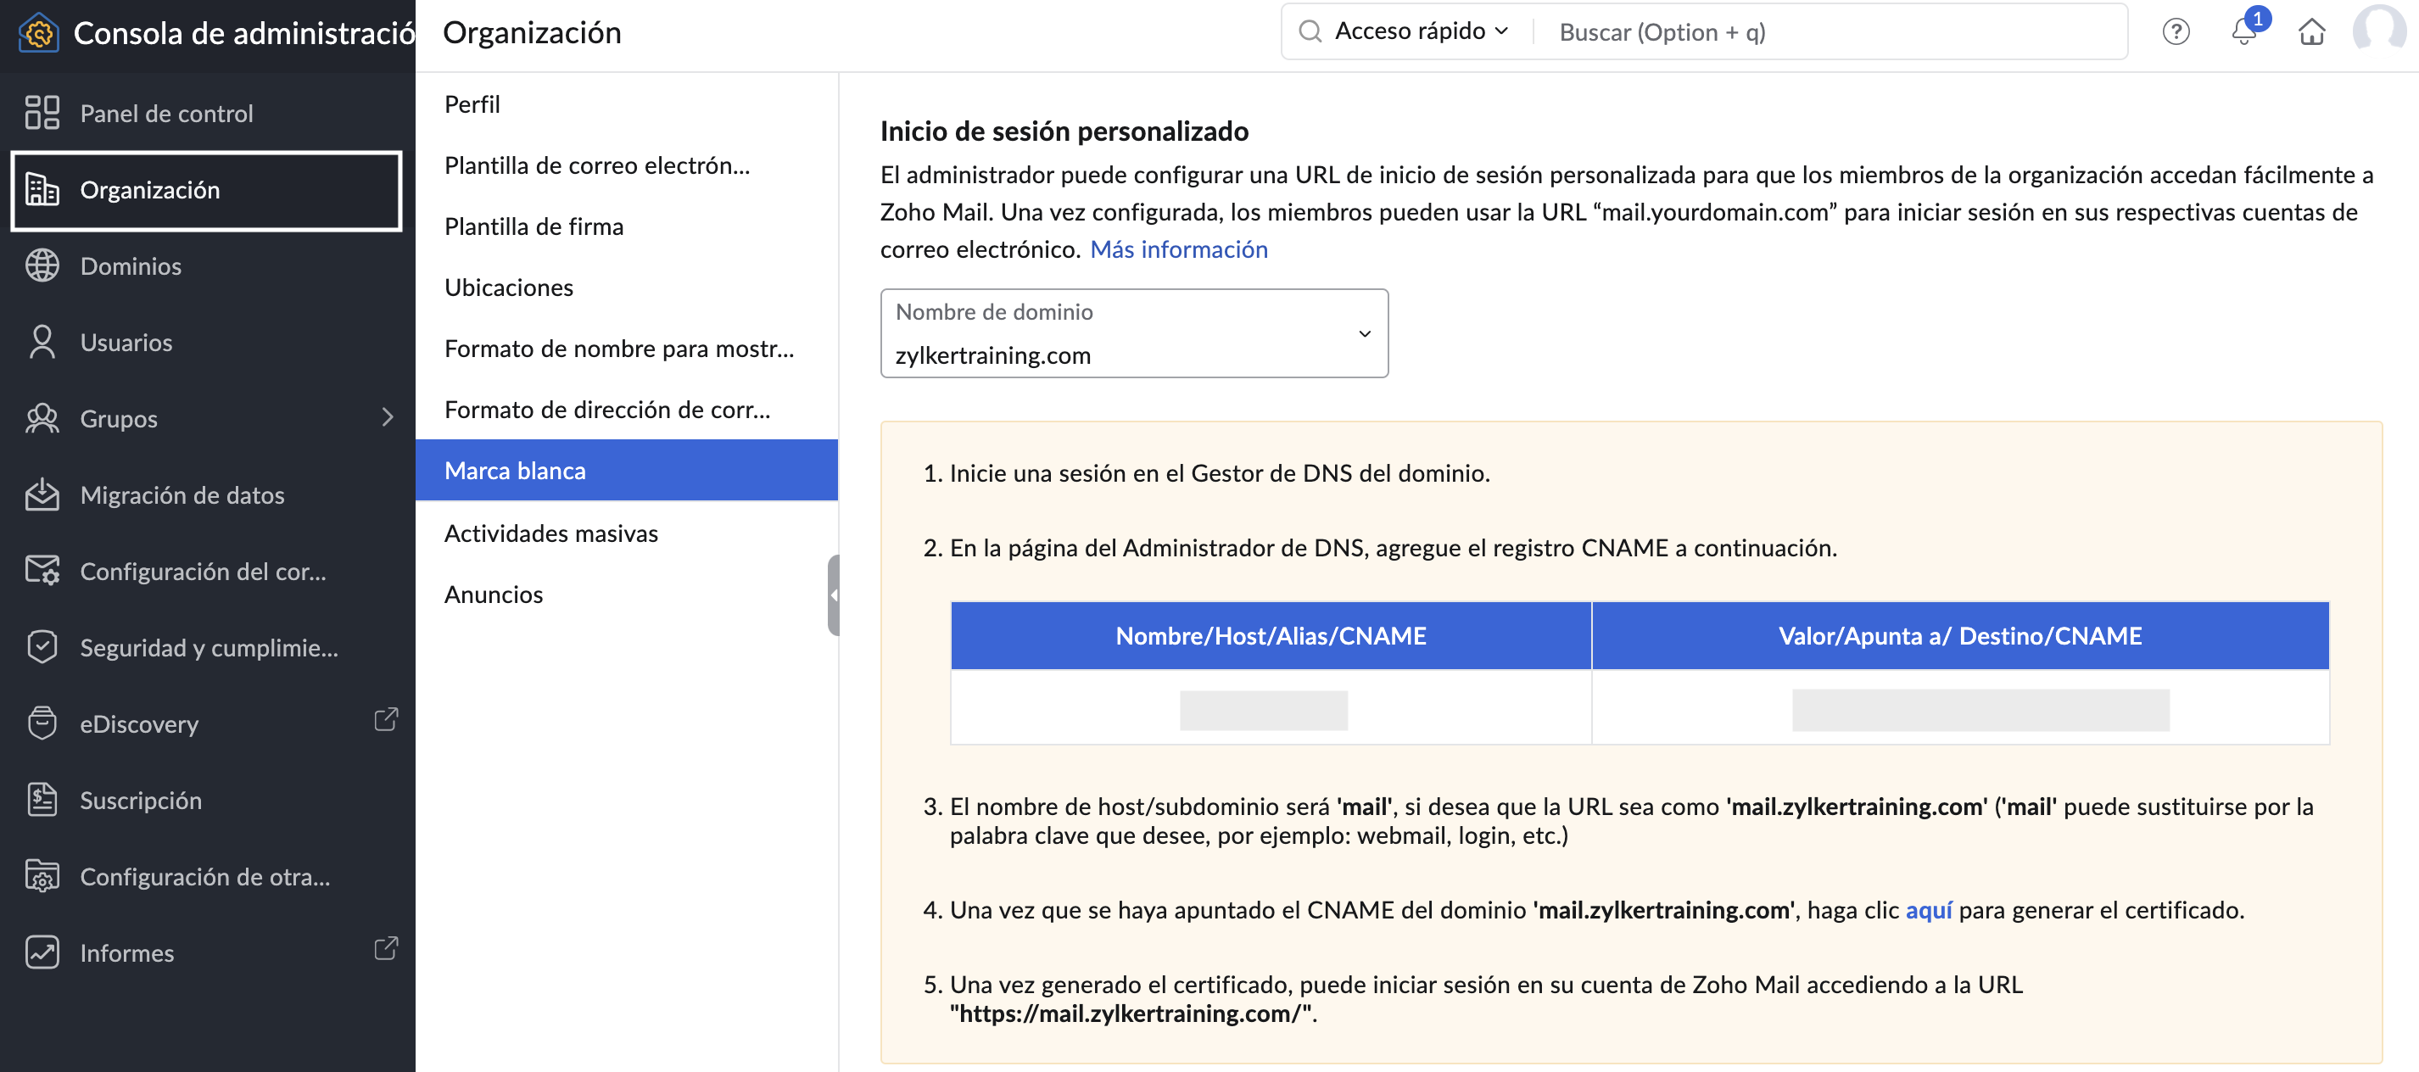Viewport: 2419px width, 1072px height.
Task: Click the Informes chart icon
Action: (42, 952)
